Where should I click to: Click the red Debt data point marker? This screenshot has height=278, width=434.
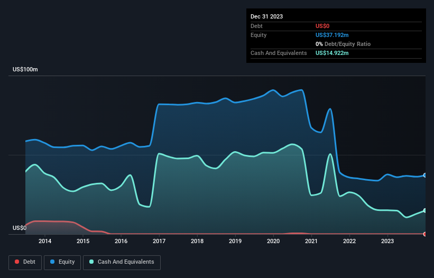[425, 234]
